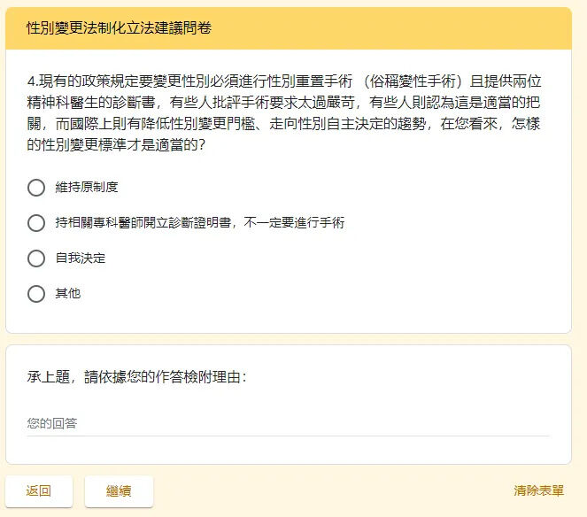Select the 自我決定 radio circle
587x517 pixels.
(36, 258)
